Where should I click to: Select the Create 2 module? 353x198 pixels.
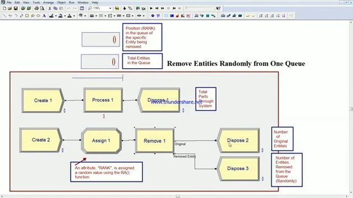41,140
